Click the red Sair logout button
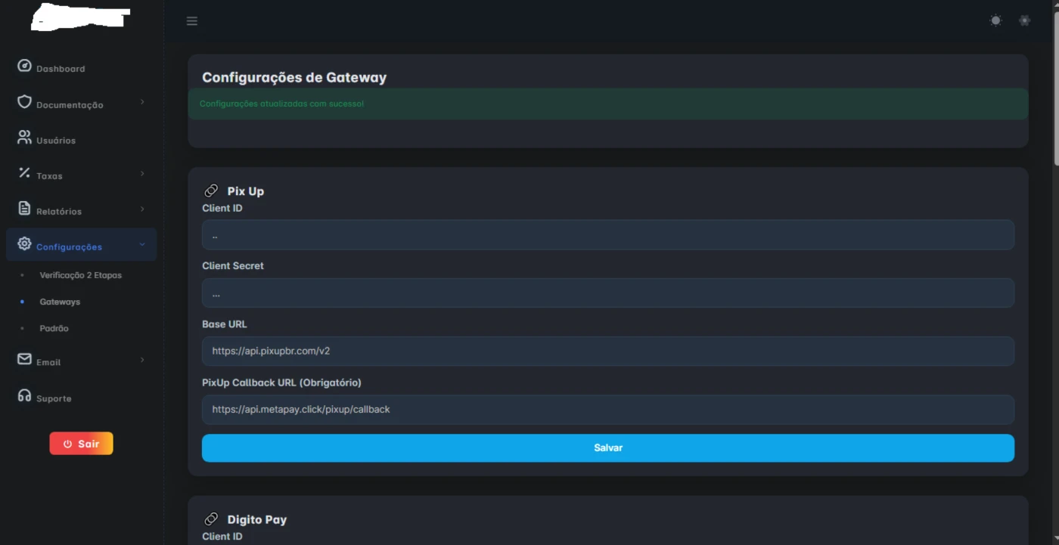The width and height of the screenshot is (1059, 545). [x=81, y=444]
